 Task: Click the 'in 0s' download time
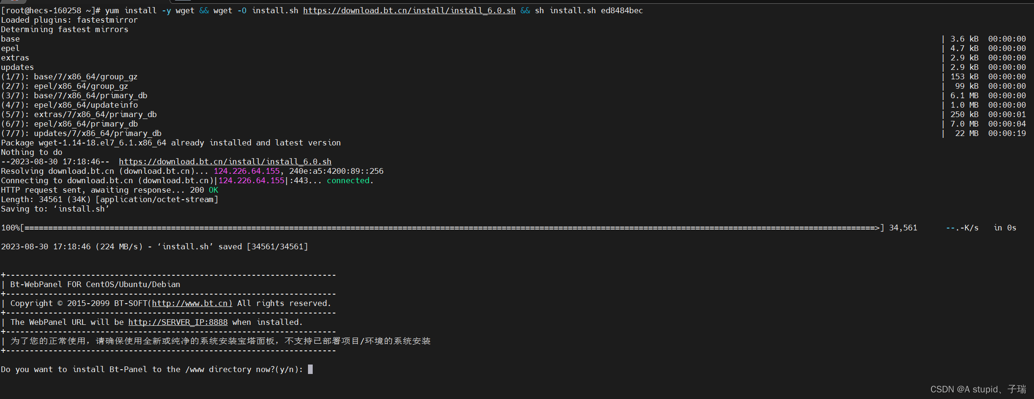(1005, 228)
